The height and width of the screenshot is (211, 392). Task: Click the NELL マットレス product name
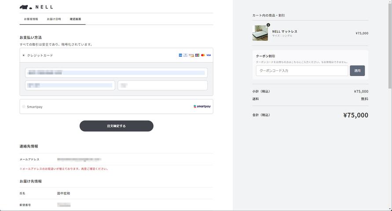pyautogui.click(x=285, y=32)
